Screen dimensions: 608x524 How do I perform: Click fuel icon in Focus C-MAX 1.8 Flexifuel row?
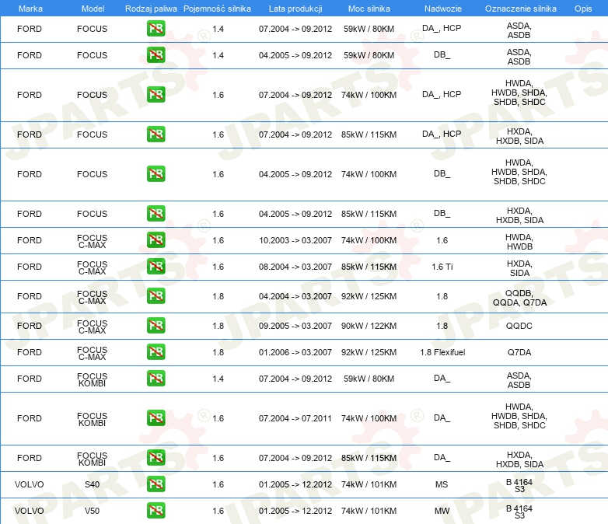pos(155,351)
